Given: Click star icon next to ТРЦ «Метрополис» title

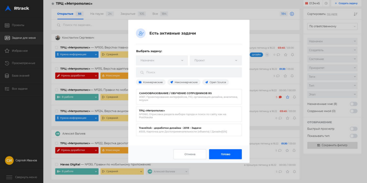Looking at the screenshot, I should click(53, 4).
